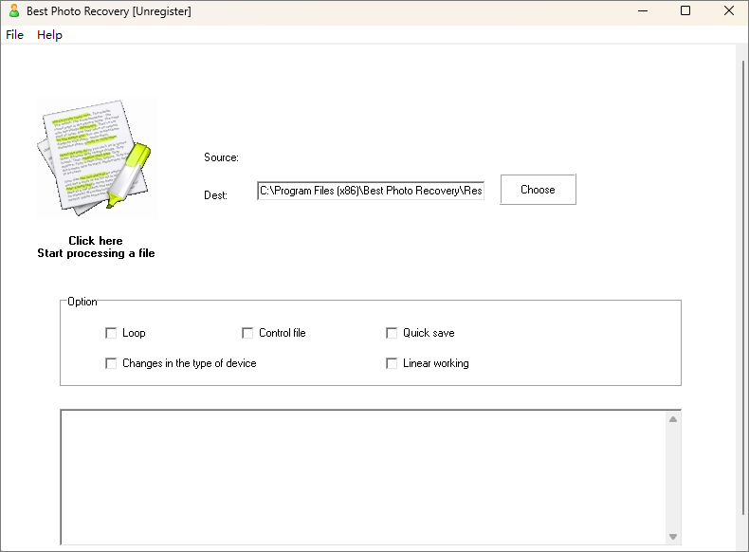
Task: Open the Help menu
Action: pyautogui.click(x=49, y=35)
